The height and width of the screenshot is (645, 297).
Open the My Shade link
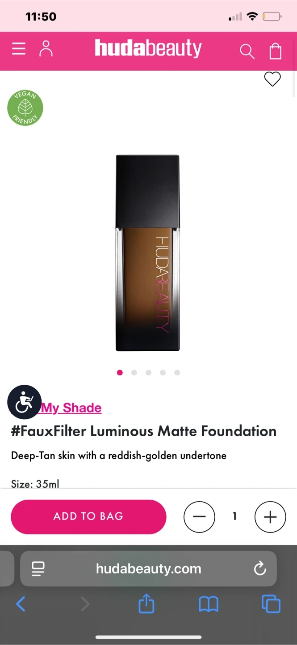pos(71,408)
